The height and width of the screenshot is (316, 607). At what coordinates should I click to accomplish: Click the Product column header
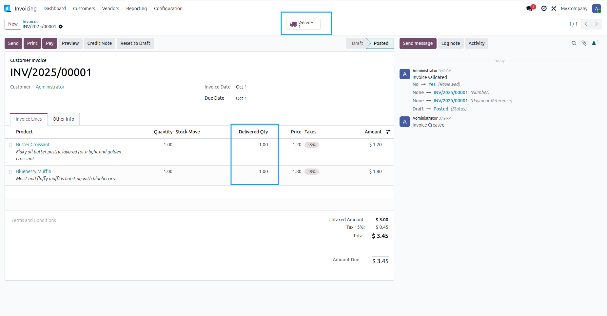click(x=25, y=132)
